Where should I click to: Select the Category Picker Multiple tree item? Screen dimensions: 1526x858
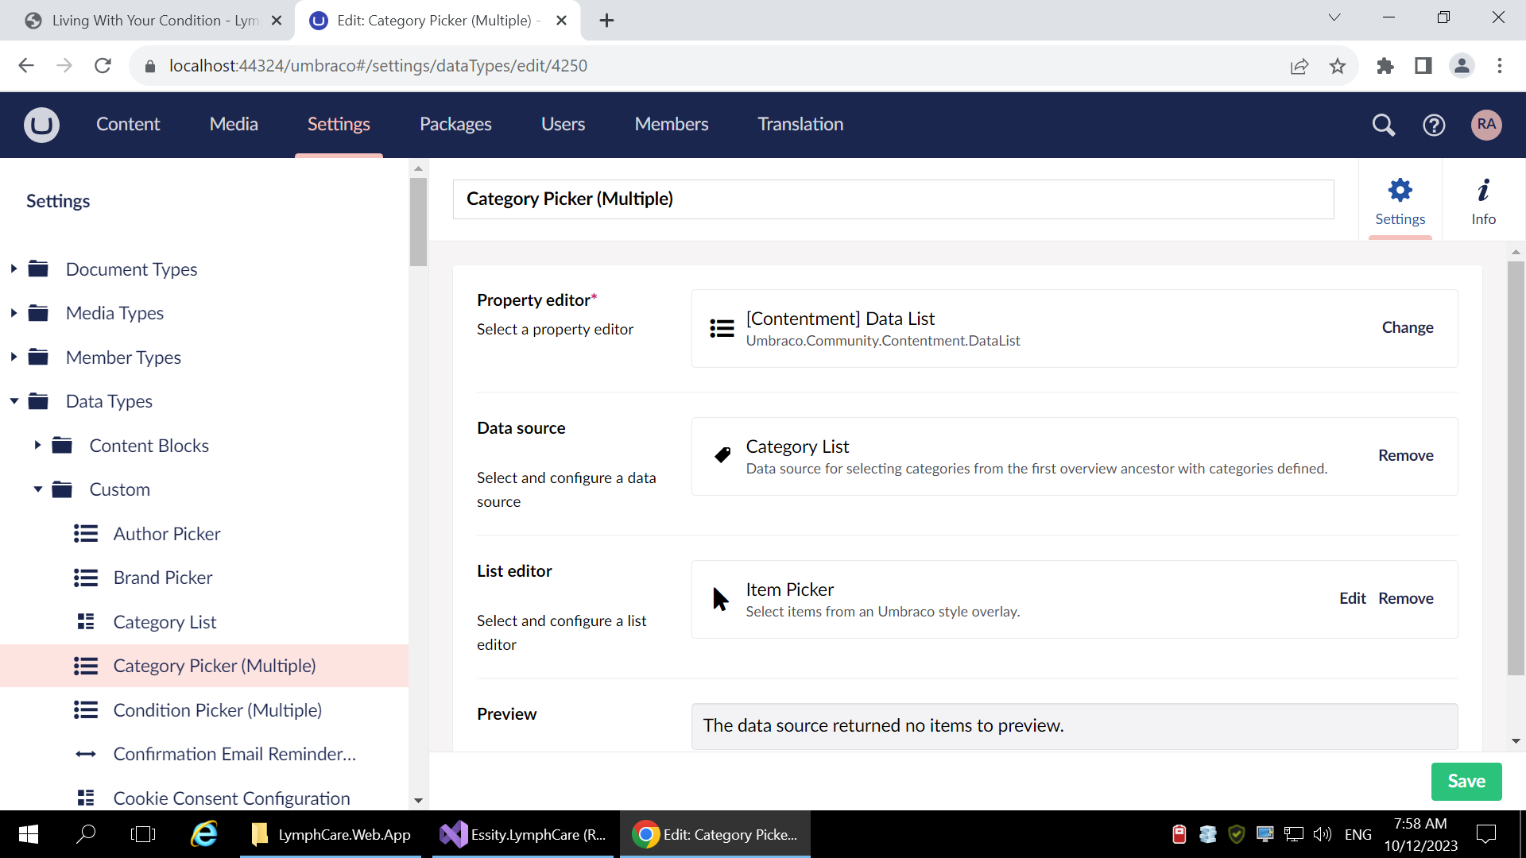214,665
